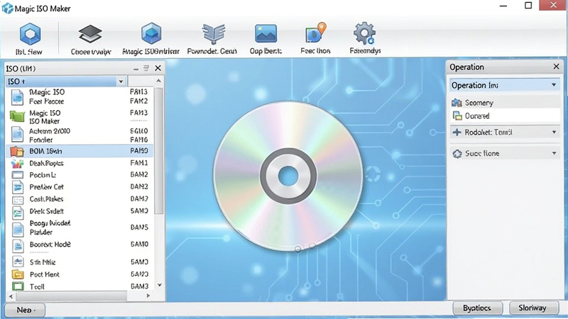Expand the 'Suoc llone' section arrow
Image resolution: width=568 pixels, height=319 pixels.
[554, 153]
